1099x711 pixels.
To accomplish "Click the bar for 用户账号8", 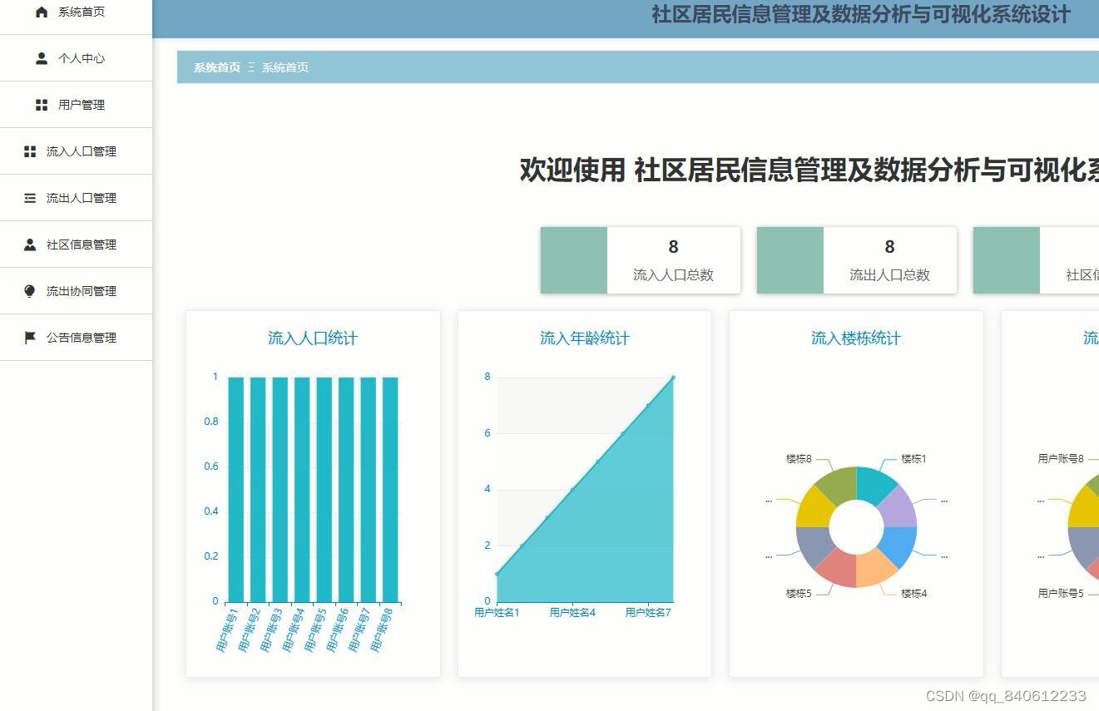I will pyautogui.click(x=390, y=489).
